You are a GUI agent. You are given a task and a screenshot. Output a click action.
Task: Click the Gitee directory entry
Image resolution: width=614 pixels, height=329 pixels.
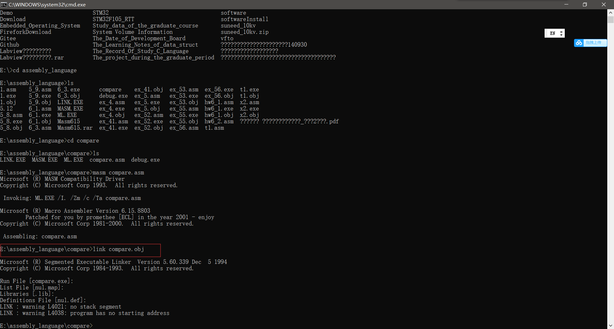(x=8, y=38)
